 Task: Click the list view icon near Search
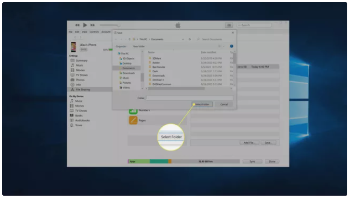coord(229,25)
